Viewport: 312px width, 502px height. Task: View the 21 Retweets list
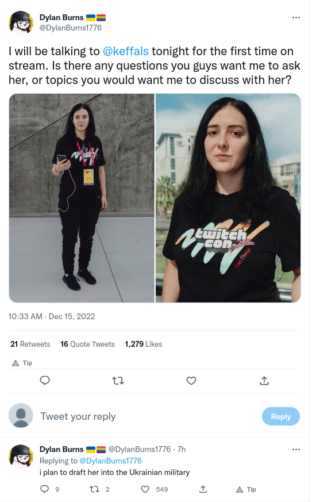point(30,344)
